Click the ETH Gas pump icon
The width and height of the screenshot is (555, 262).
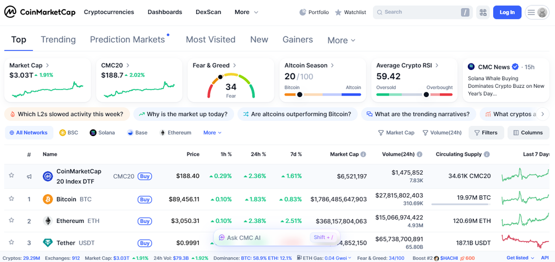click(x=299, y=258)
